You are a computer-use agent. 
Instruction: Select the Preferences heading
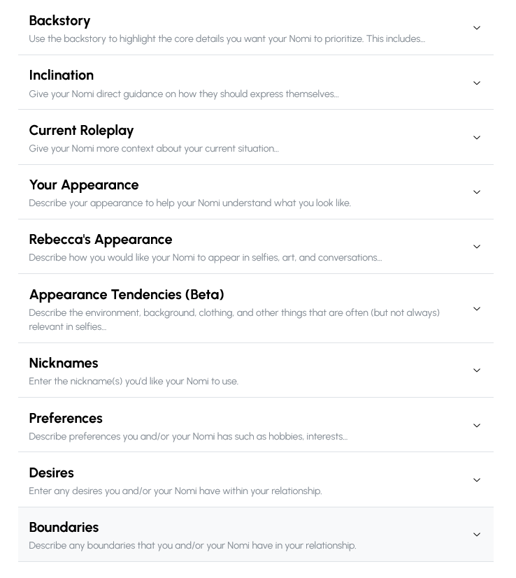coord(66,419)
